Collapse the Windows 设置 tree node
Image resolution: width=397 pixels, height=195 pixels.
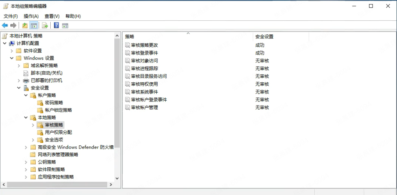point(12,58)
